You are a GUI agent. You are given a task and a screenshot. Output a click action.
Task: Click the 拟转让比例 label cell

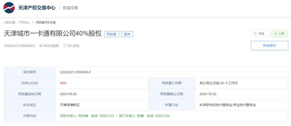pos(30,83)
